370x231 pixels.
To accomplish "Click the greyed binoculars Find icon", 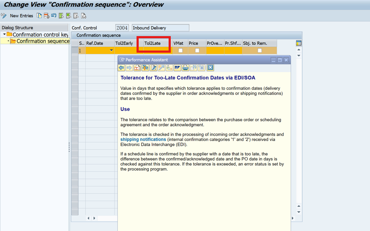I will (x=193, y=68).
